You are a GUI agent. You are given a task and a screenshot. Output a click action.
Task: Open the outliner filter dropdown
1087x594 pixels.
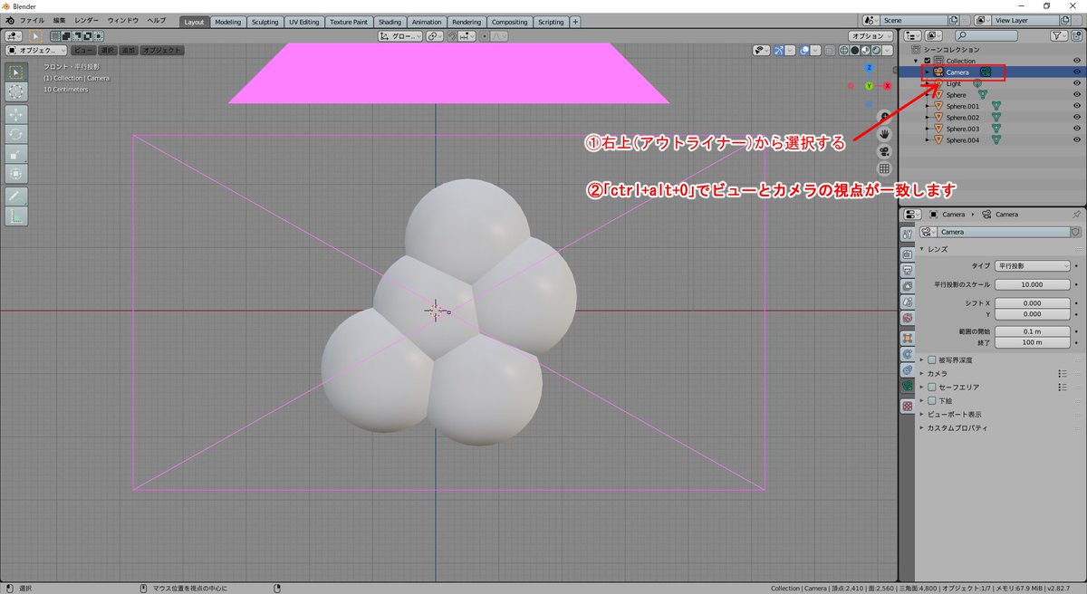pos(1060,35)
